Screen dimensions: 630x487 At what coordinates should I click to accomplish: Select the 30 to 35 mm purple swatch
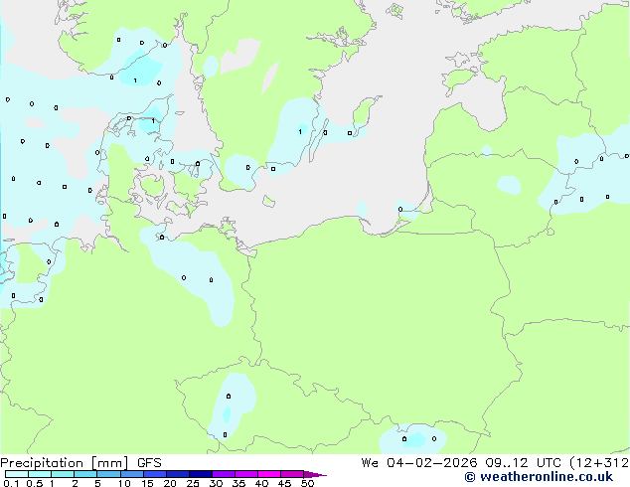click(224, 474)
